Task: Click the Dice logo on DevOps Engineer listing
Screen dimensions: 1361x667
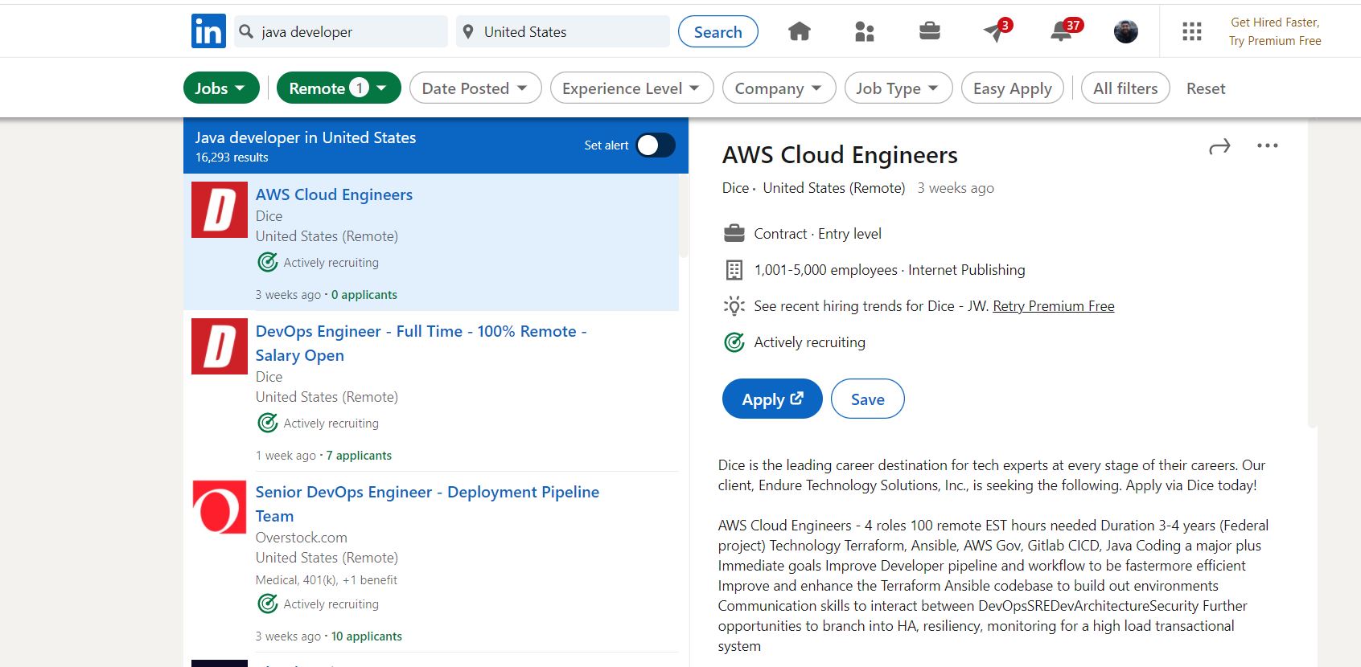Action: coord(219,346)
